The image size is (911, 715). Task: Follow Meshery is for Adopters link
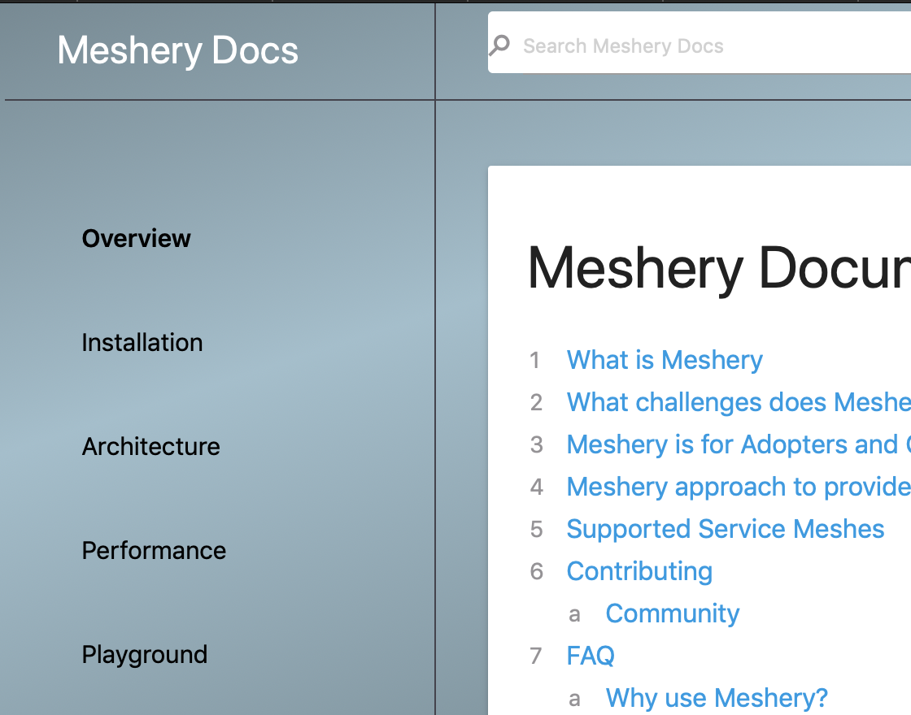coord(739,444)
